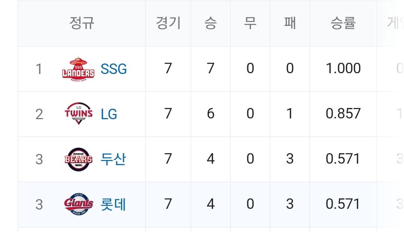Viewport: 404px width, 232px height.
Task: Sort by the 경기 column header
Action: click(x=168, y=23)
